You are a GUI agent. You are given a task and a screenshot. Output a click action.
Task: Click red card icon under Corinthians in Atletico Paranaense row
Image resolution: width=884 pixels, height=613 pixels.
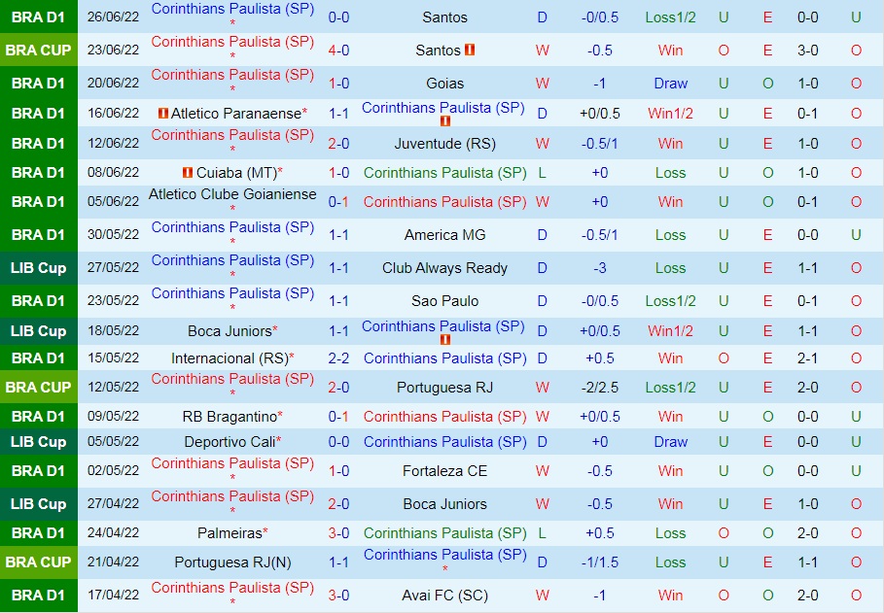click(445, 120)
